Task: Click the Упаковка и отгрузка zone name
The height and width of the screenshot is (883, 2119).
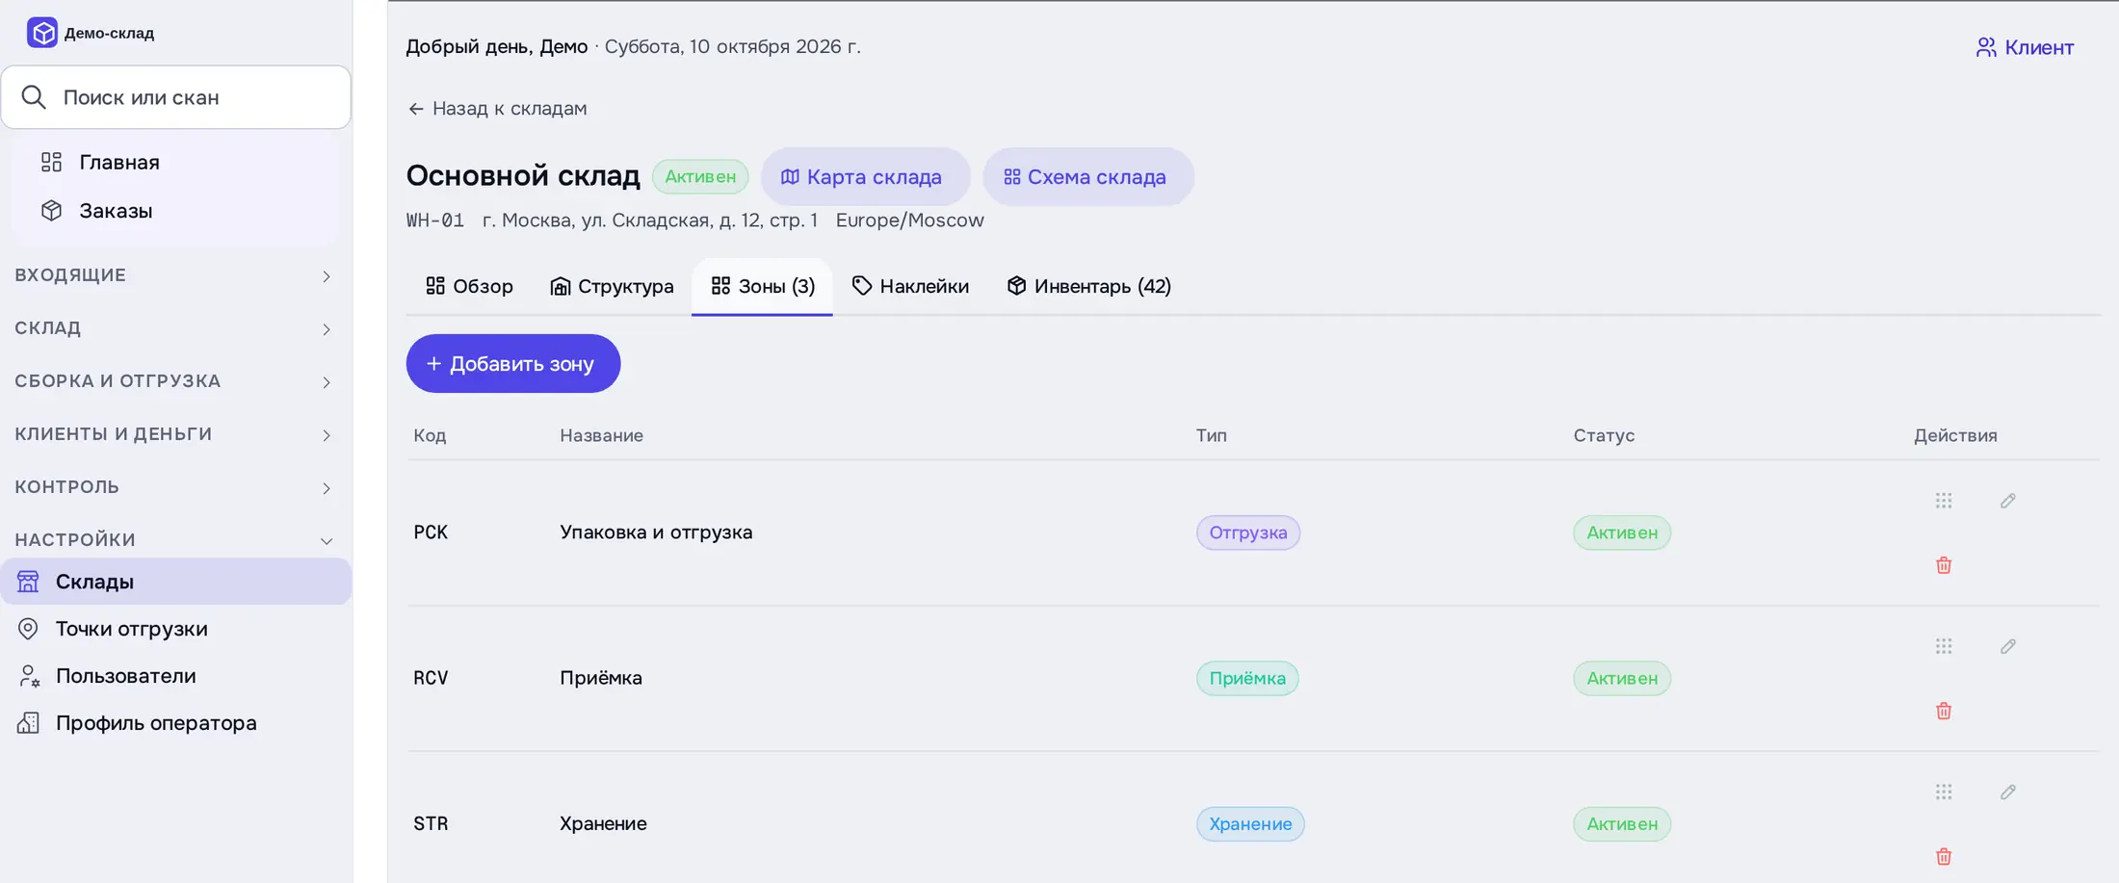Action: click(x=656, y=532)
